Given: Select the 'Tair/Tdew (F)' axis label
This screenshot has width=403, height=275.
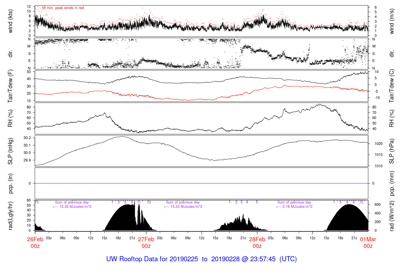Looking at the screenshot, I should [10, 86].
